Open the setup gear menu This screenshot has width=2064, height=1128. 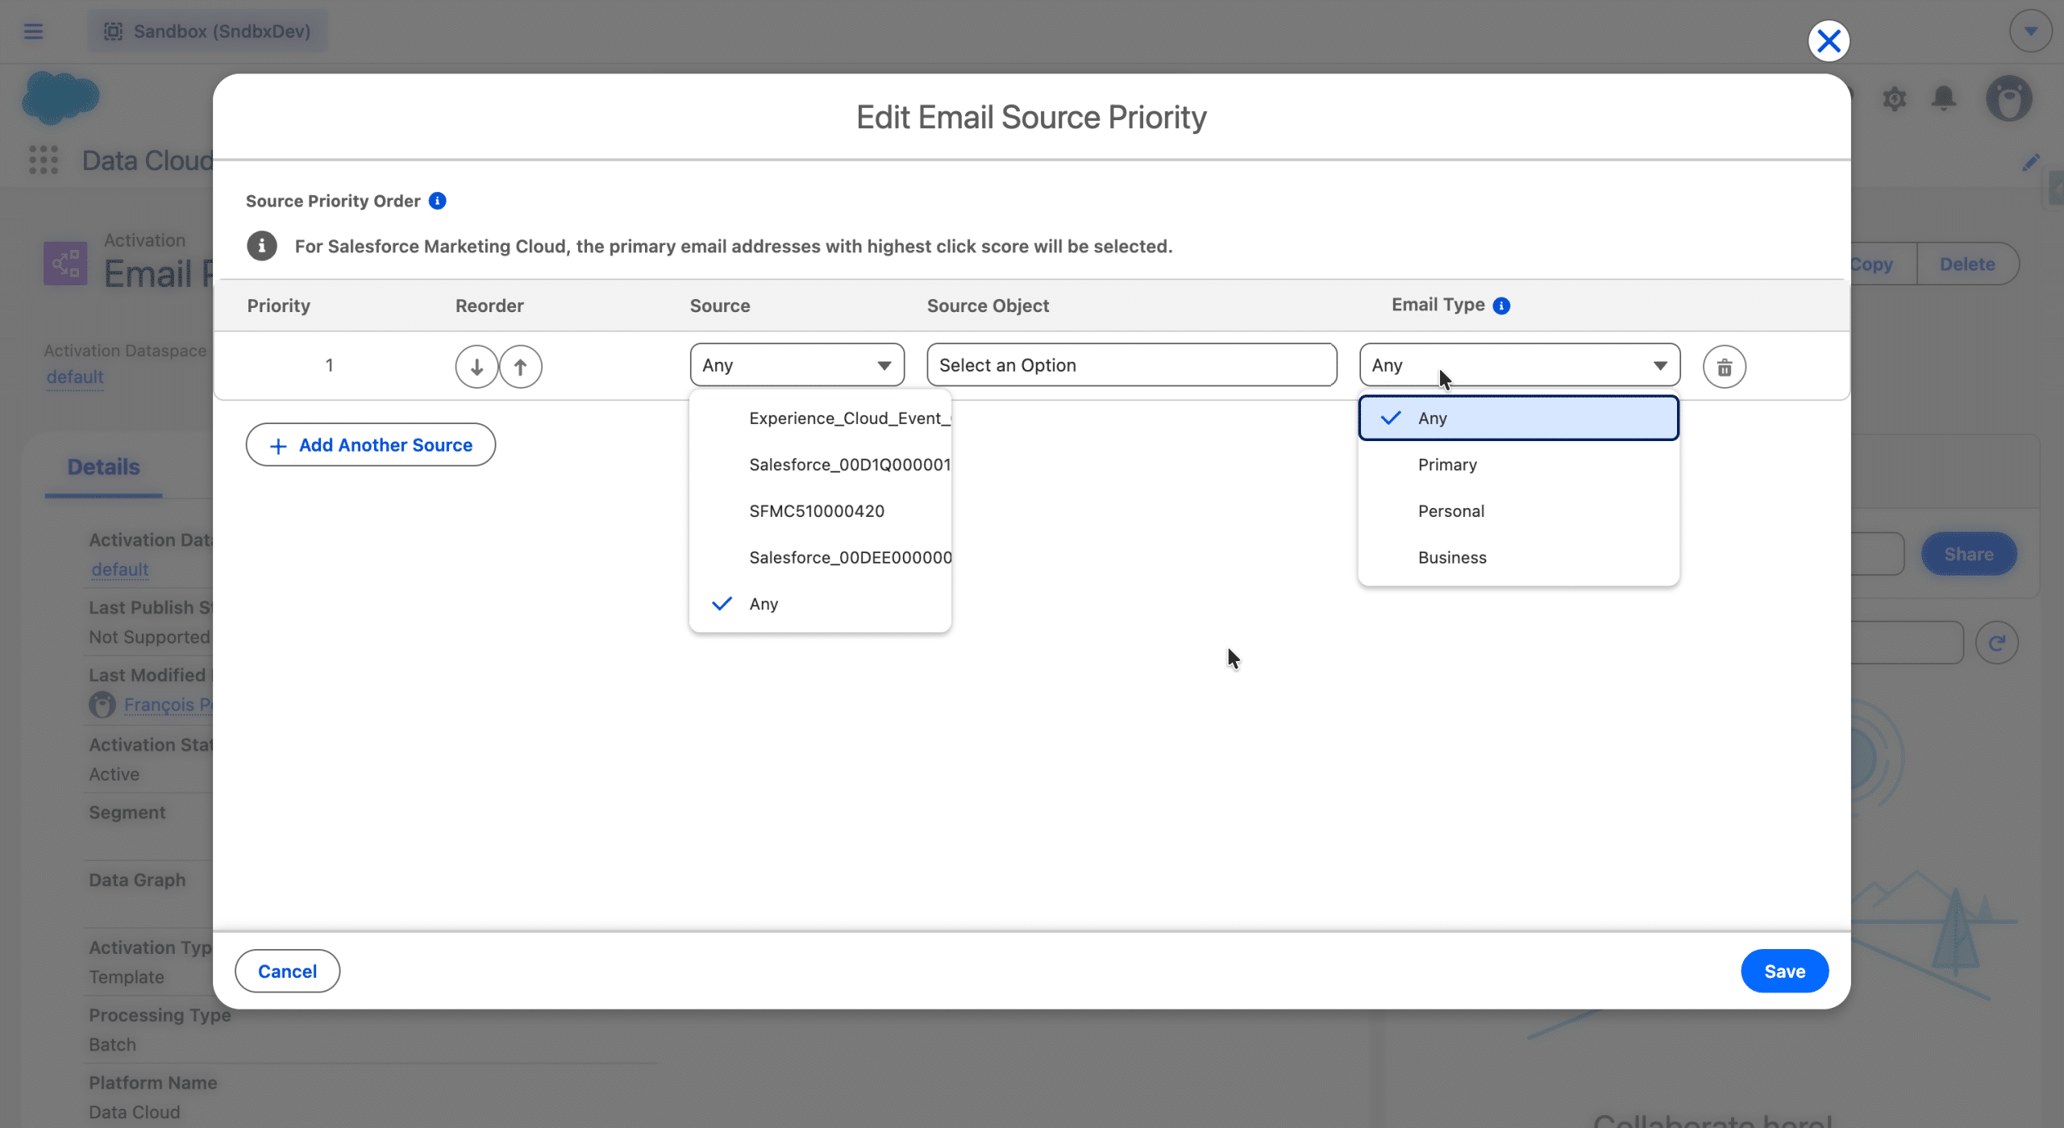[x=1894, y=98]
